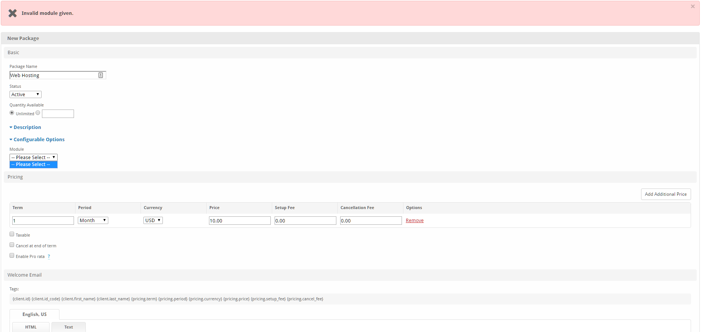
Task: Select the Unlimited quantity radio button
Action: [x=12, y=113]
